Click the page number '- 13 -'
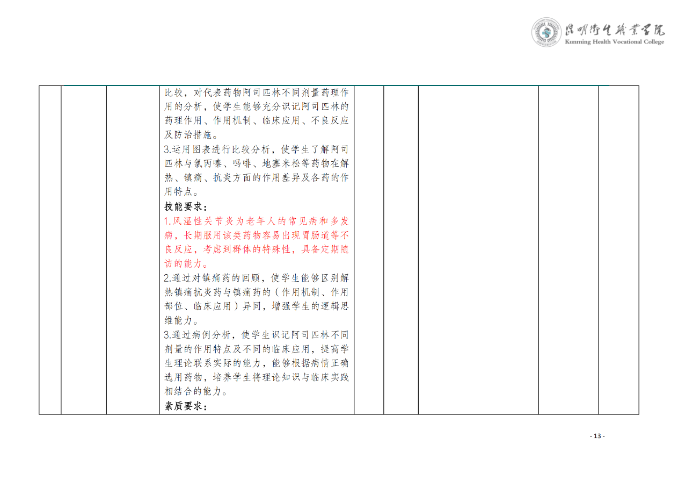 click(x=597, y=436)
